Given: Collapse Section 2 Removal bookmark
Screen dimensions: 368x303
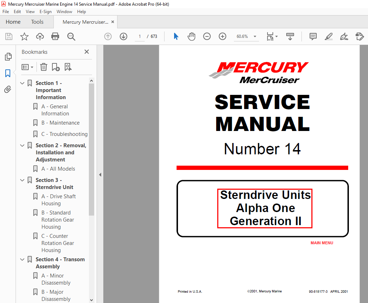Looking at the screenshot, I should click(22, 145).
